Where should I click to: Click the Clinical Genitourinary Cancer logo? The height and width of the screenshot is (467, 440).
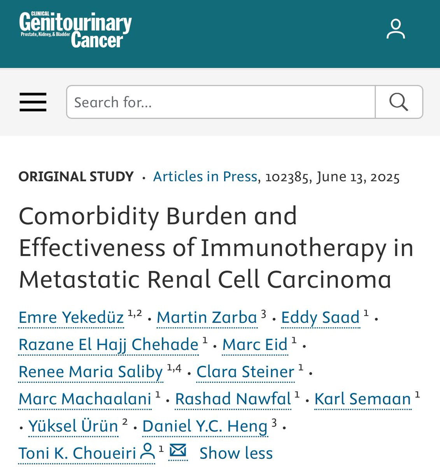(75, 30)
